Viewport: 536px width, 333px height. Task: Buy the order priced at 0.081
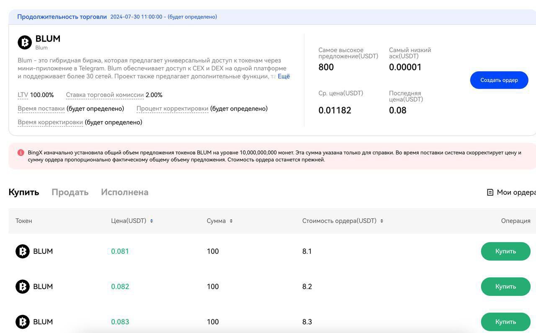tap(505, 251)
